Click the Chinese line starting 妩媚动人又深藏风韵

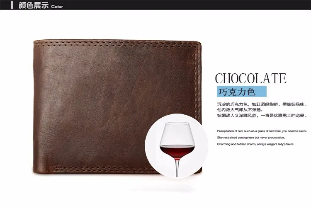(x=262, y=116)
